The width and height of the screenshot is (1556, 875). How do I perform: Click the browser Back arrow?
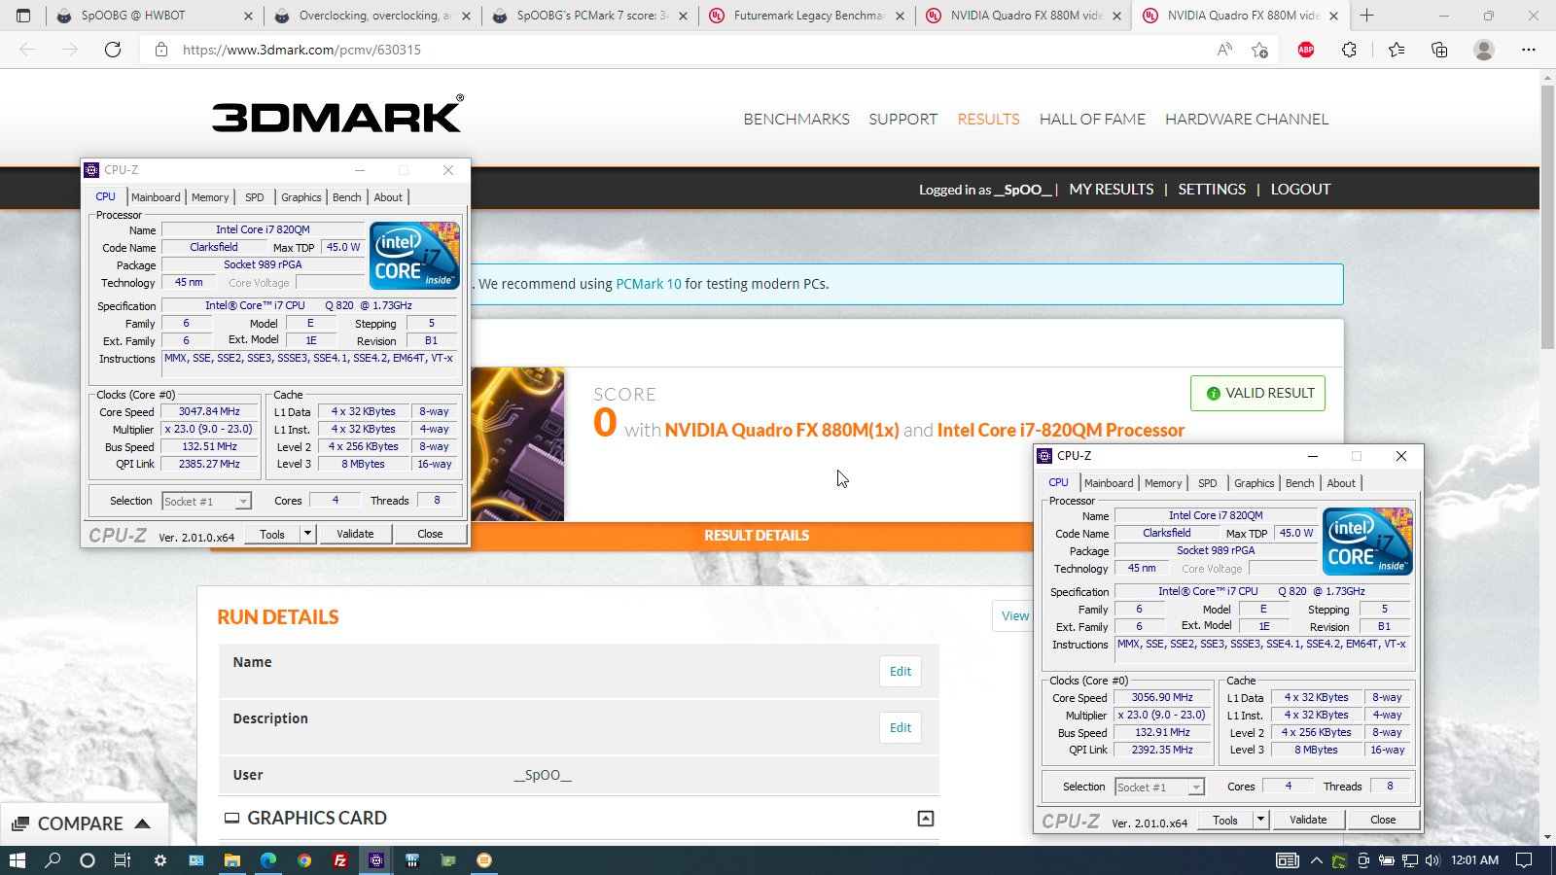click(27, 50)
